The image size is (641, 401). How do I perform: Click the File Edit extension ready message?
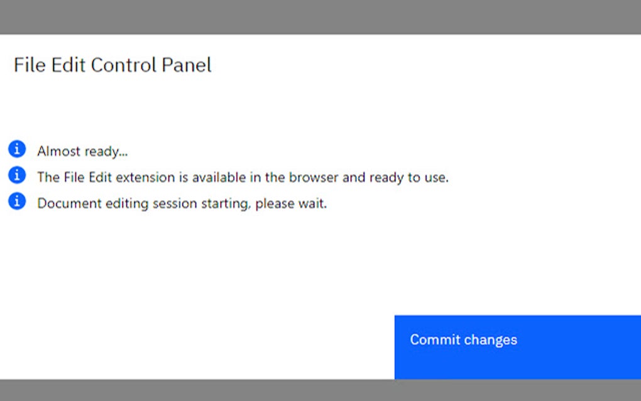(x=244, y=177)
